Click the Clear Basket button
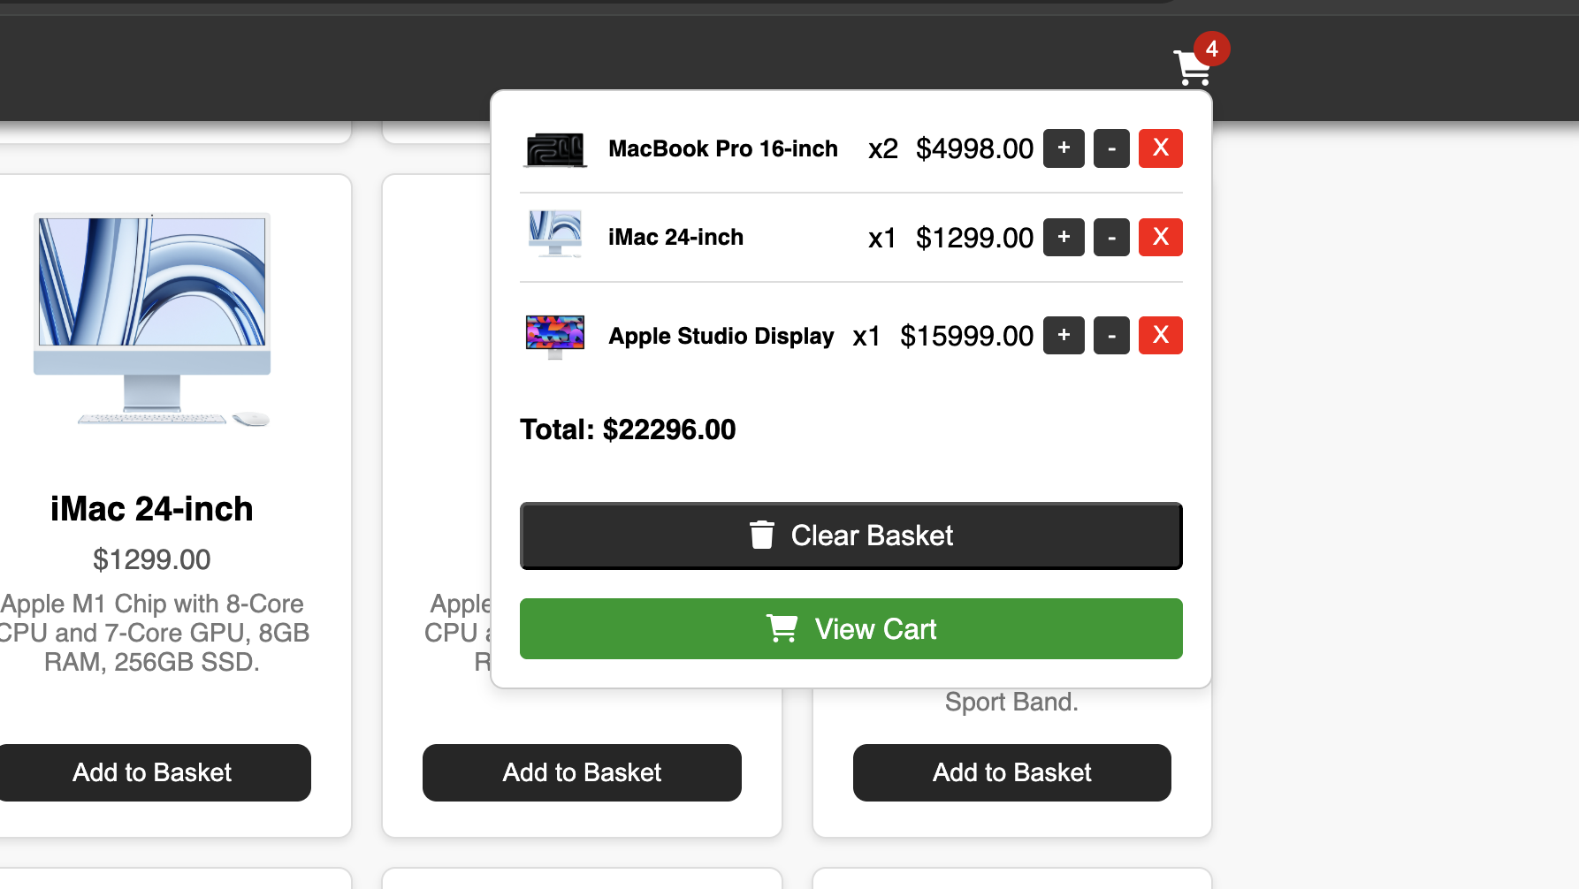This screenshot has height=889, width=1579. (851, 536)
